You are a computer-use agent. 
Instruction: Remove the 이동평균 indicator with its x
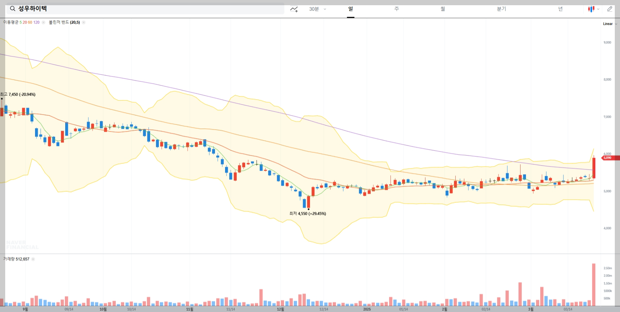point(43,22)
